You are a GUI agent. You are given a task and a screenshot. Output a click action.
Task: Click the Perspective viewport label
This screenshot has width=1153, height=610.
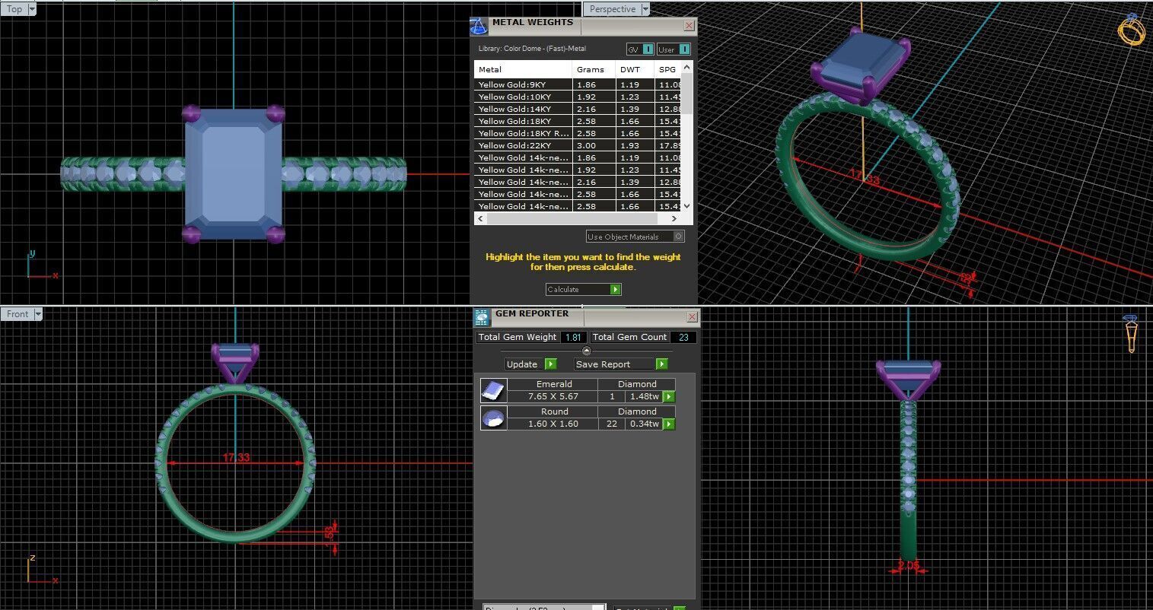[612, 9]
